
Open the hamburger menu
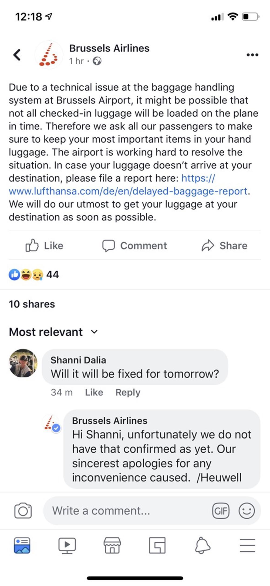click(x=247, y=545)
